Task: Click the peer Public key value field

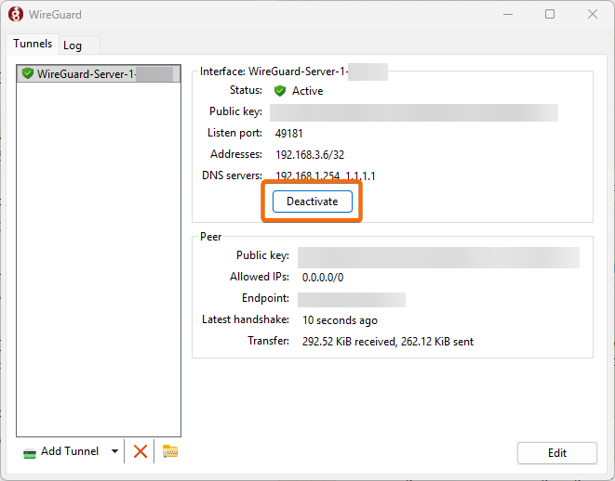Action: pos(437,256)
